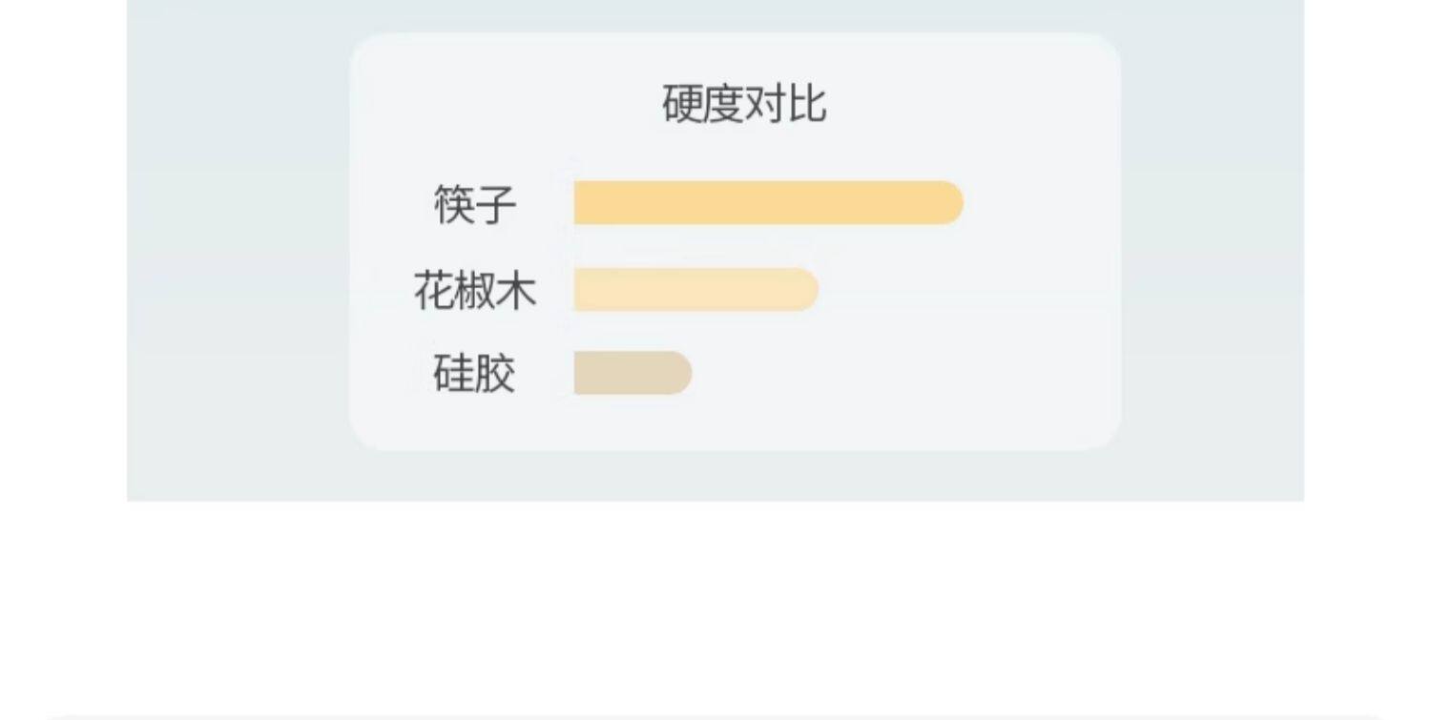Select the 硅胶 label
The width and height of the screenshot is (1431, 720).
[x=475, y=373]
